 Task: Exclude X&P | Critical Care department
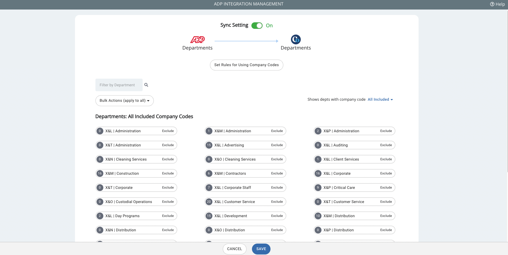point(386,188)
